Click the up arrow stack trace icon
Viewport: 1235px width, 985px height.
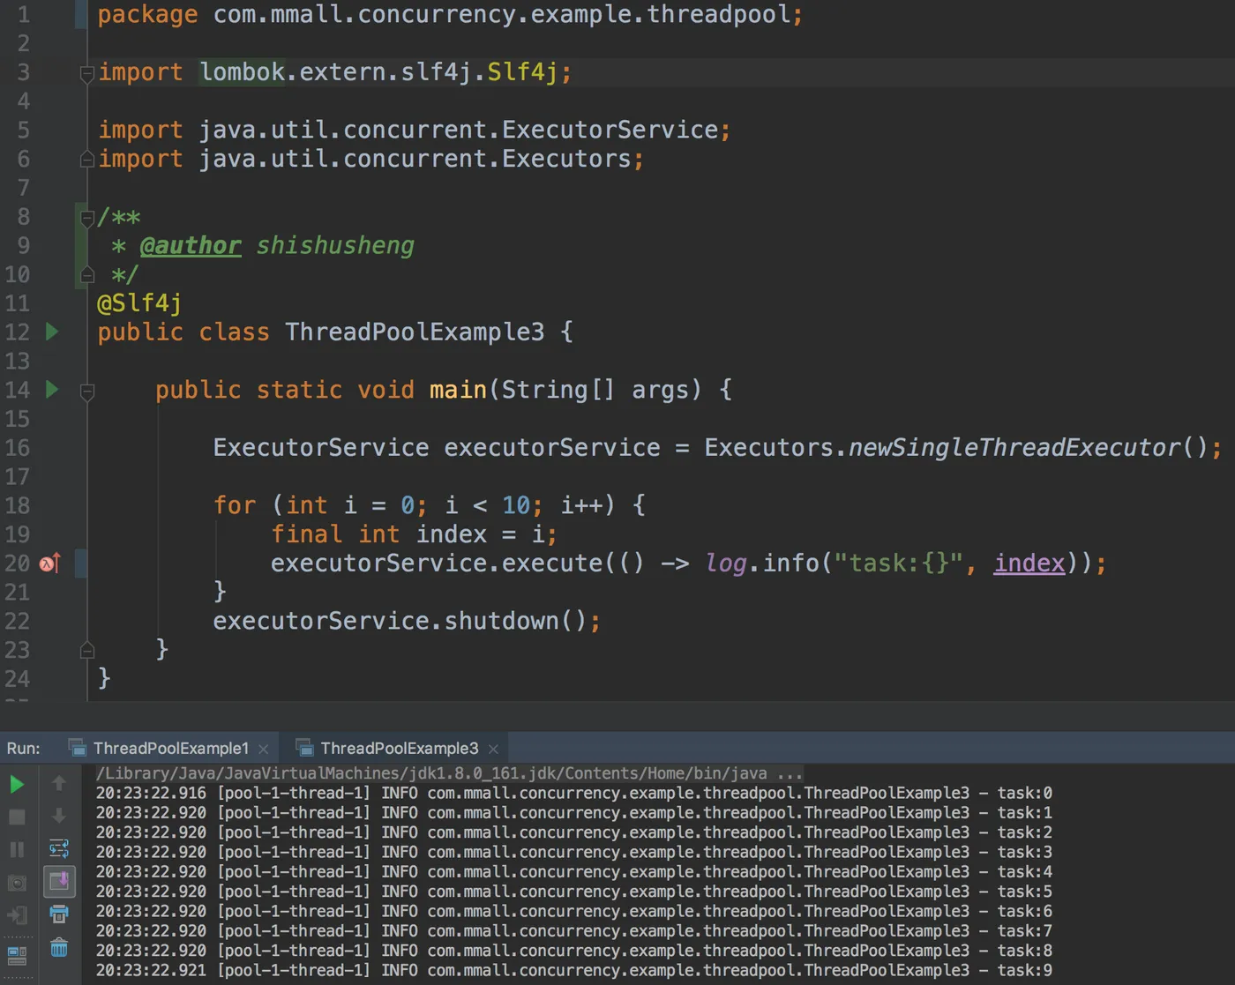[59, 783]
